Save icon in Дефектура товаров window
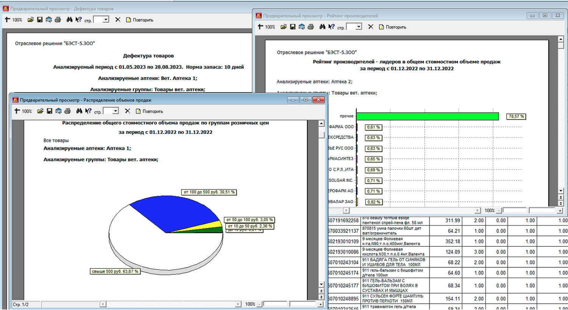This screenshot has width=568, height=310. pos(40,20)
